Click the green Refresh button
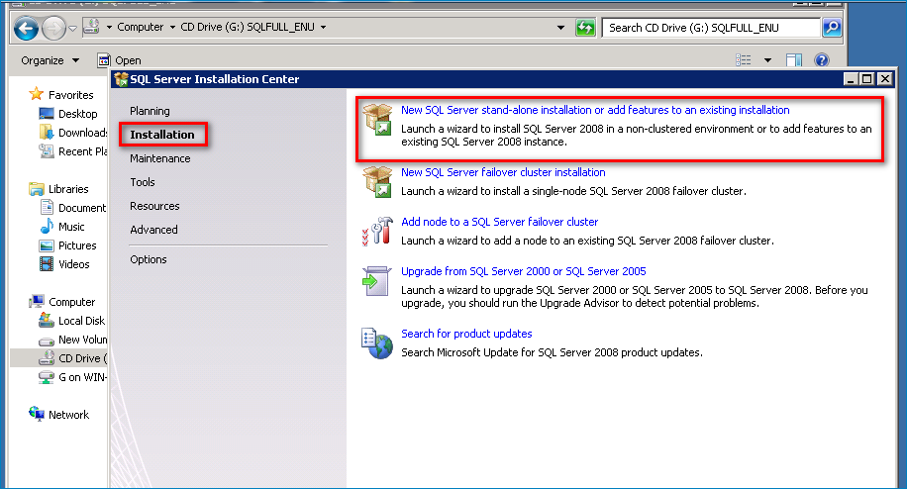Screen dimensions: 907x489 coord(585,27)
